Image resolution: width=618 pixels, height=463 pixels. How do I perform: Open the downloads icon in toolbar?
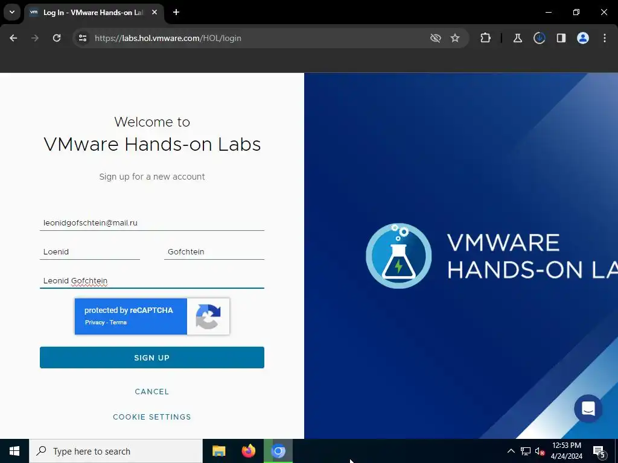(539, 38)
